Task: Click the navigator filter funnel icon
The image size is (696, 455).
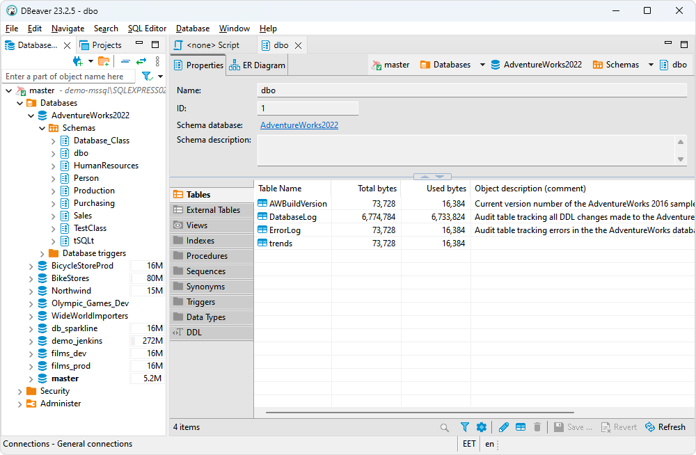Action: click(x=147, y=77)
